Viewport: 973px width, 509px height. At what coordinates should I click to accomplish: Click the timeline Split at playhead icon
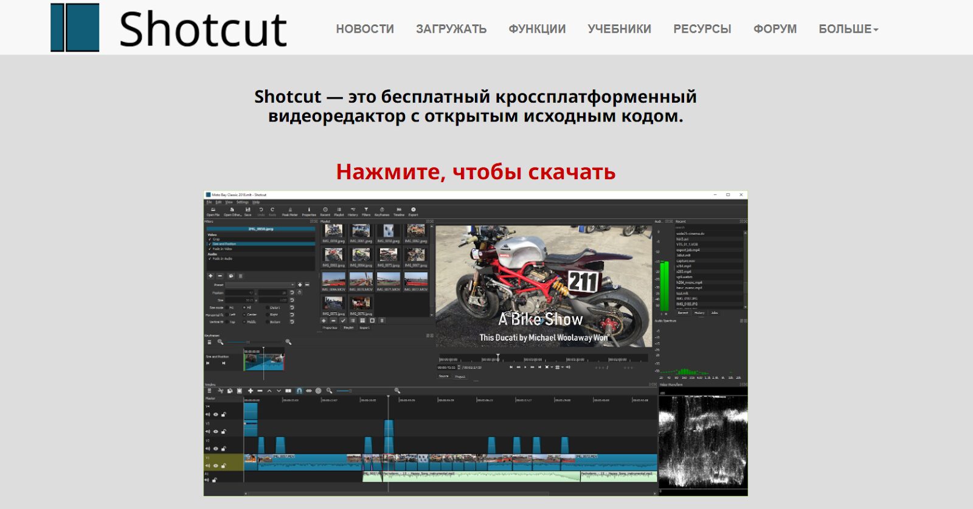point(288,391)
